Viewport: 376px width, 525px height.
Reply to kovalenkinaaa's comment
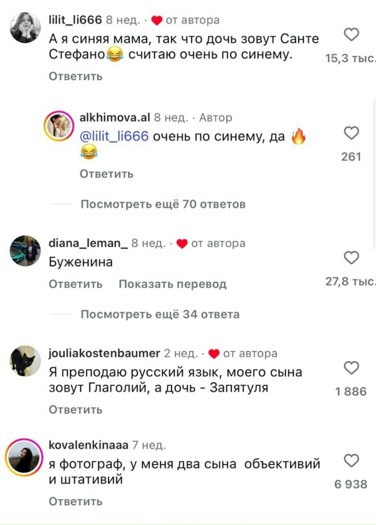[x=76, y=502]
